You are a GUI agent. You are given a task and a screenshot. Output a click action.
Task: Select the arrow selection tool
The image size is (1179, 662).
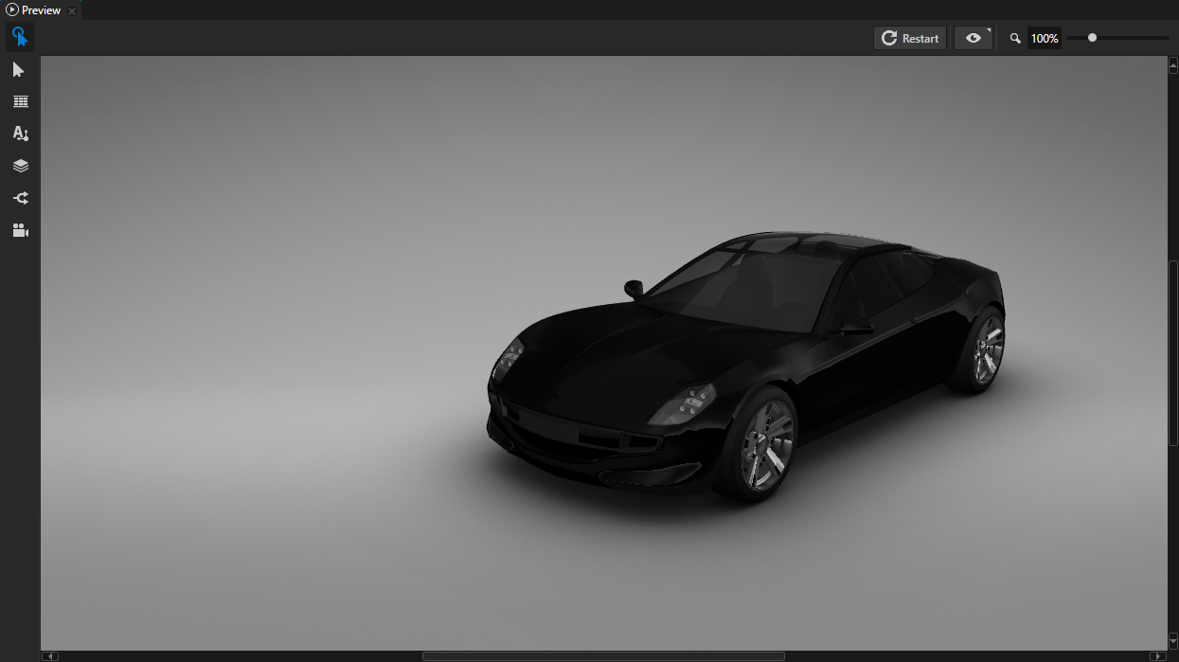[x=20, y=69]
